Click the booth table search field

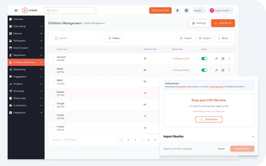click(x=78, y=38)
